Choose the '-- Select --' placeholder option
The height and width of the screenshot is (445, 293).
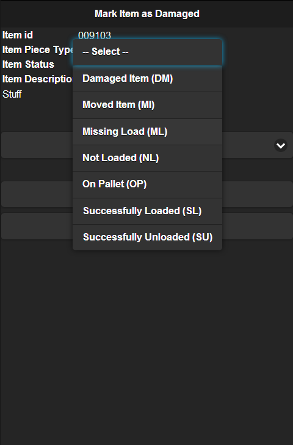pos(147,52)
